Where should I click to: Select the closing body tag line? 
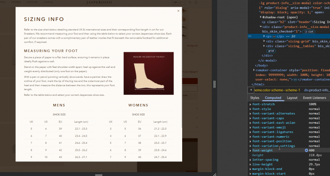pyautogui.click(x=261, y=65)
